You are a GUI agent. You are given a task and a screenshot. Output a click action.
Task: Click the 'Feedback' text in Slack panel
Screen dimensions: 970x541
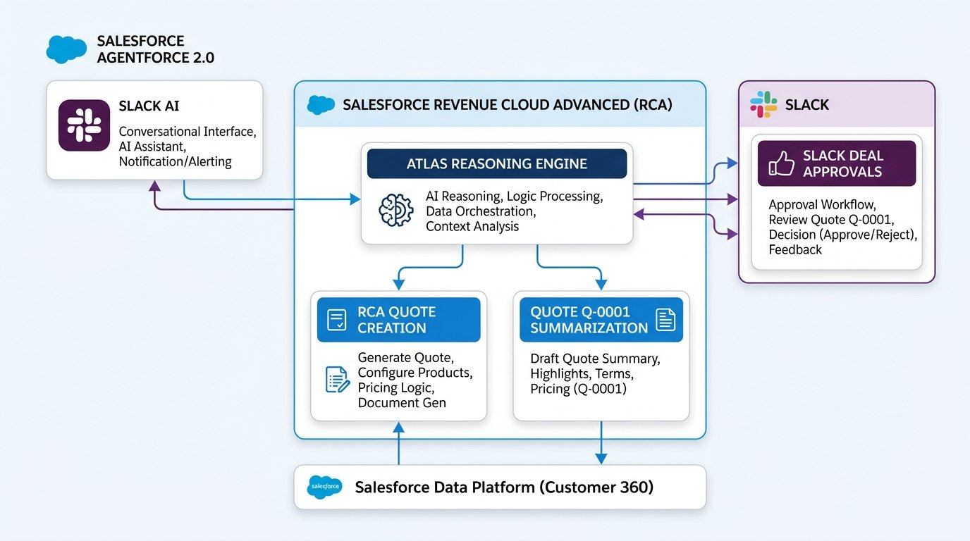795,249
